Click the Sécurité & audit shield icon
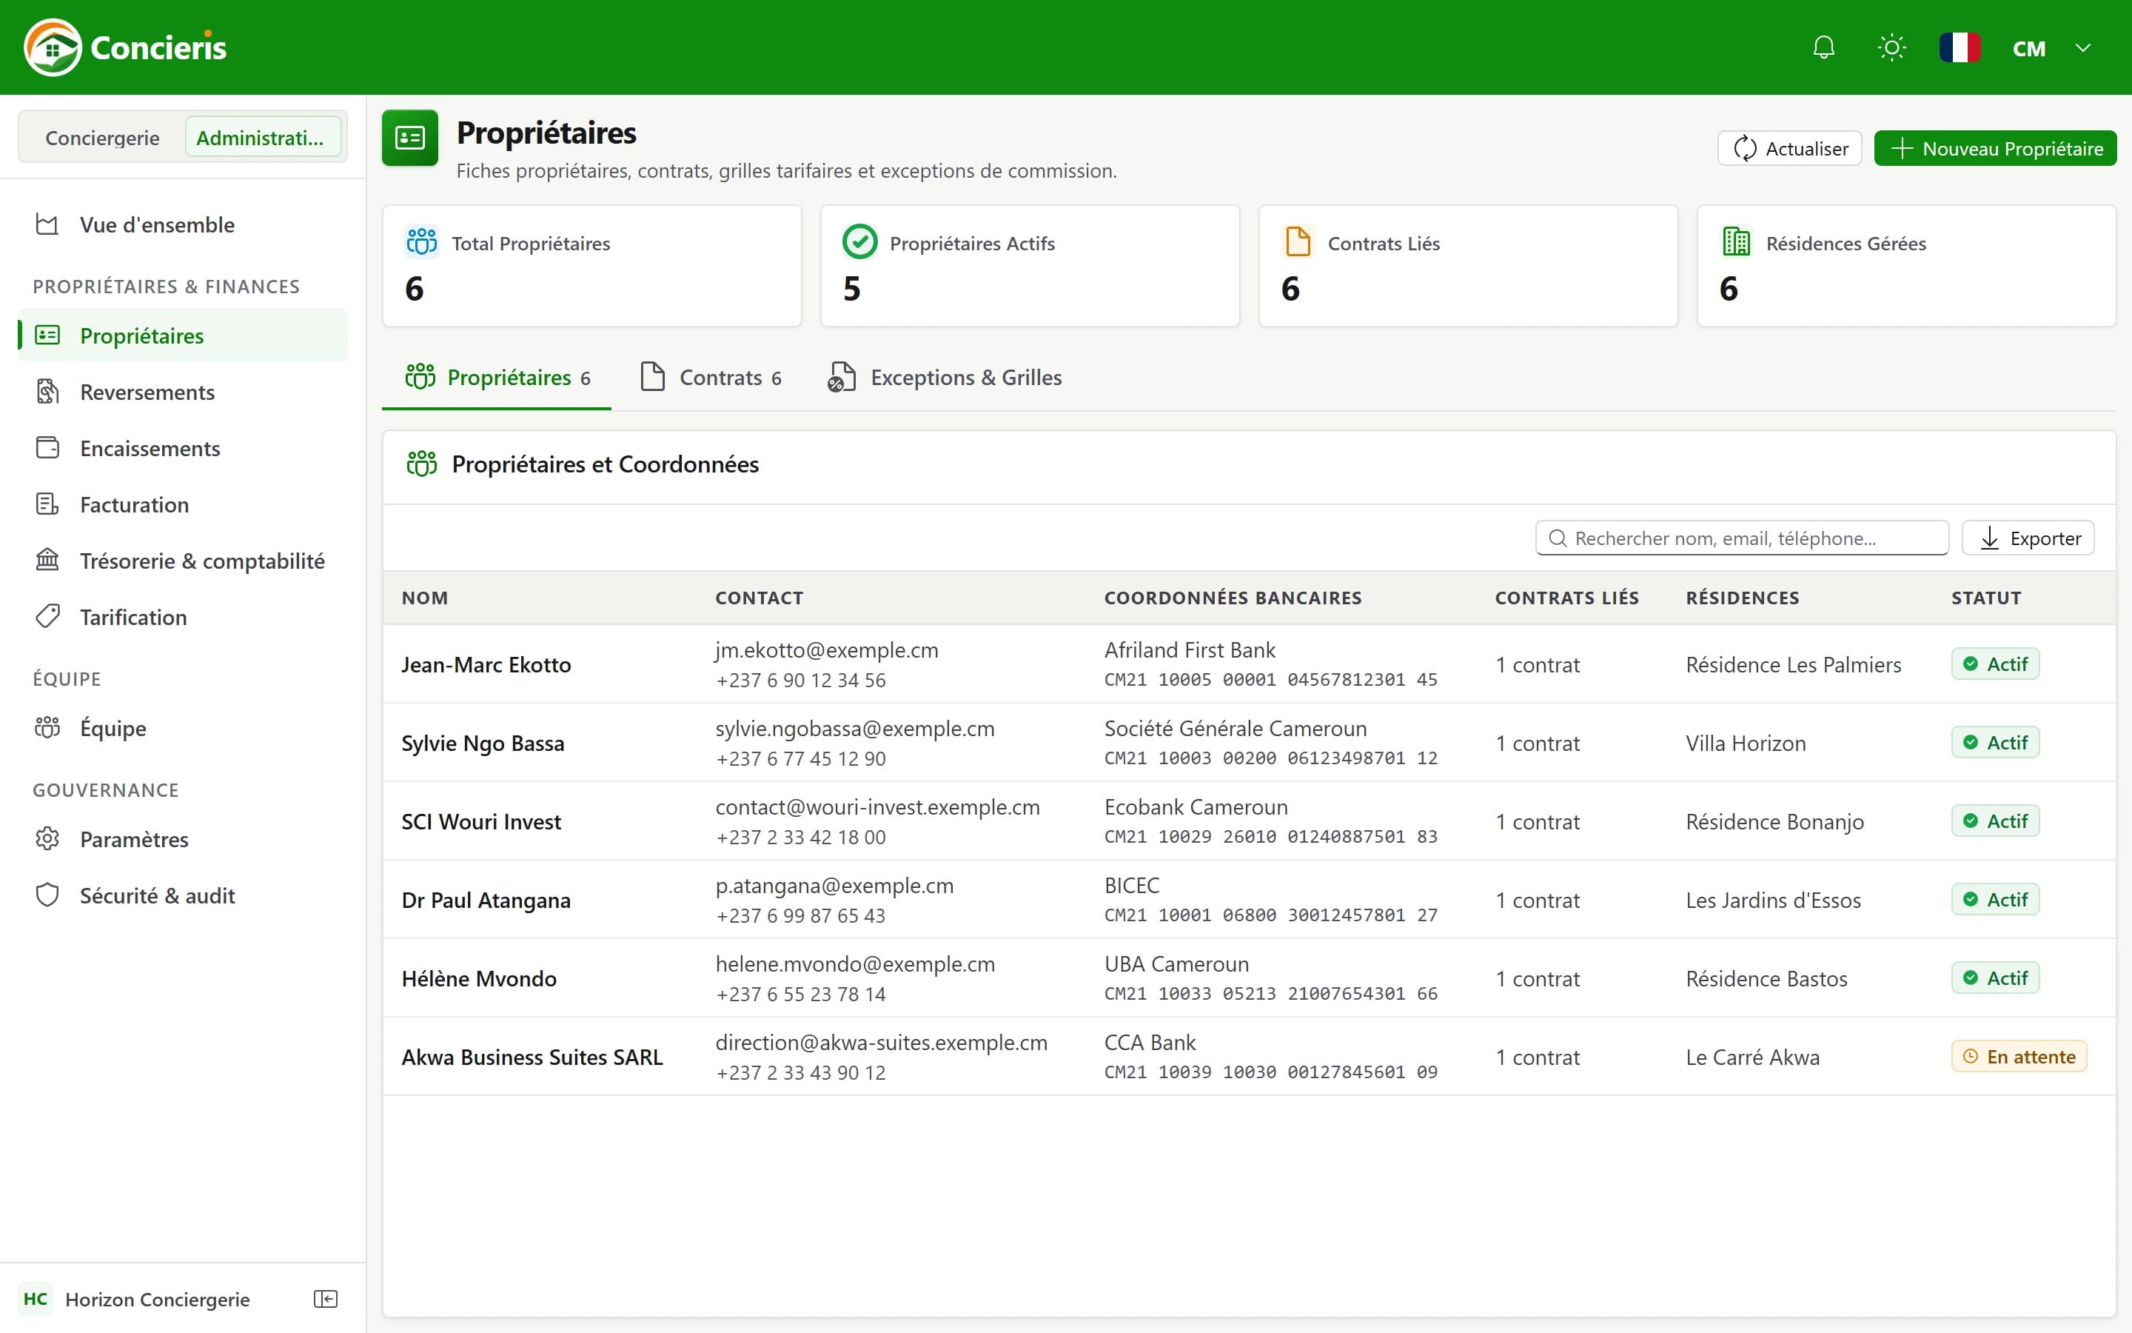Screen dimensions: 2132x1333 click(47, 895)
